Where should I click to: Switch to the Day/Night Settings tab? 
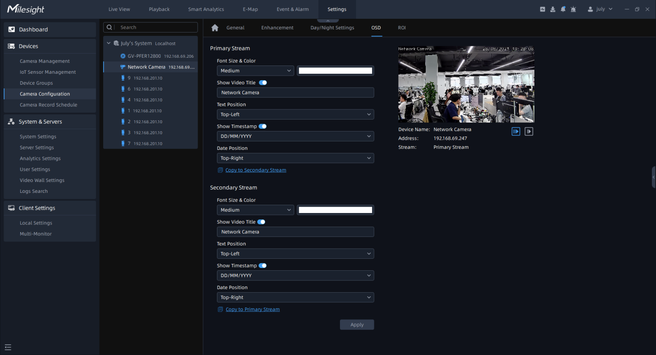332,28
